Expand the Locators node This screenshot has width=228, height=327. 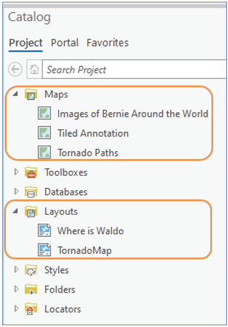tap(16, 308)
